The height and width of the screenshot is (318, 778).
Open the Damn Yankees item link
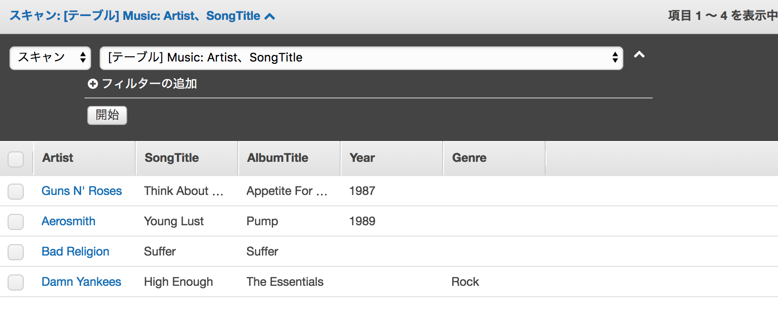tap(81, 282)
